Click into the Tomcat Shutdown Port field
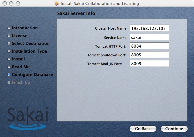Viewport: 194px width, 137px height. click(149, 55)
